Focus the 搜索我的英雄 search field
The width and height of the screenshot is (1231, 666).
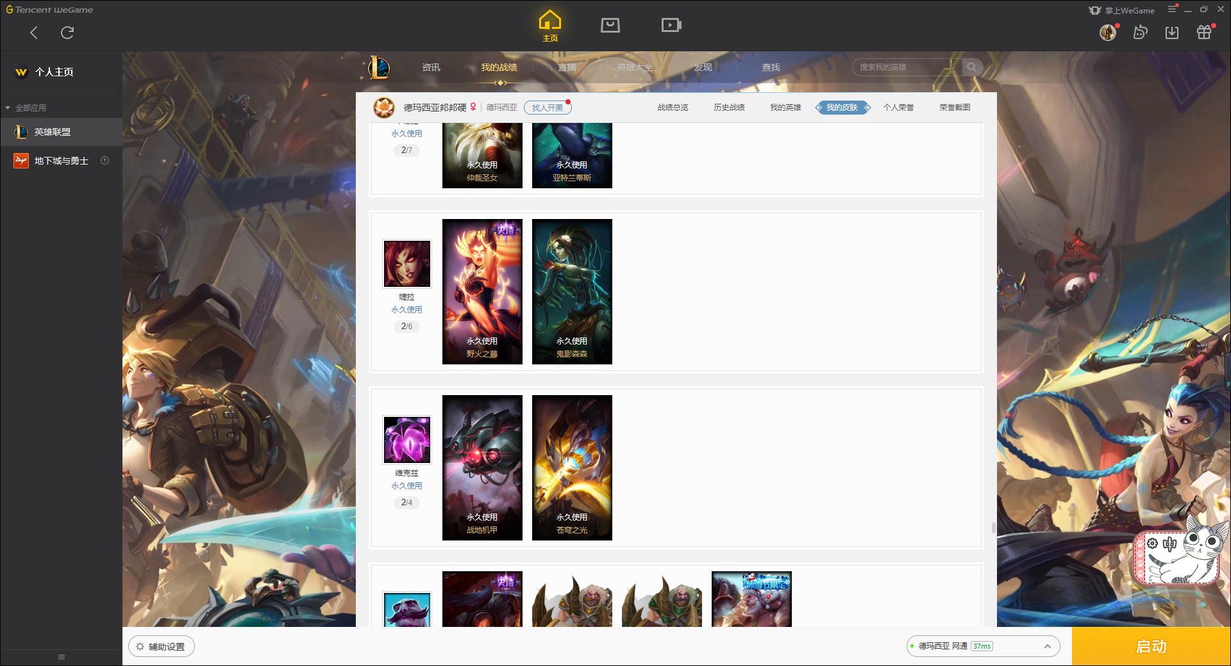coord(907,67)
